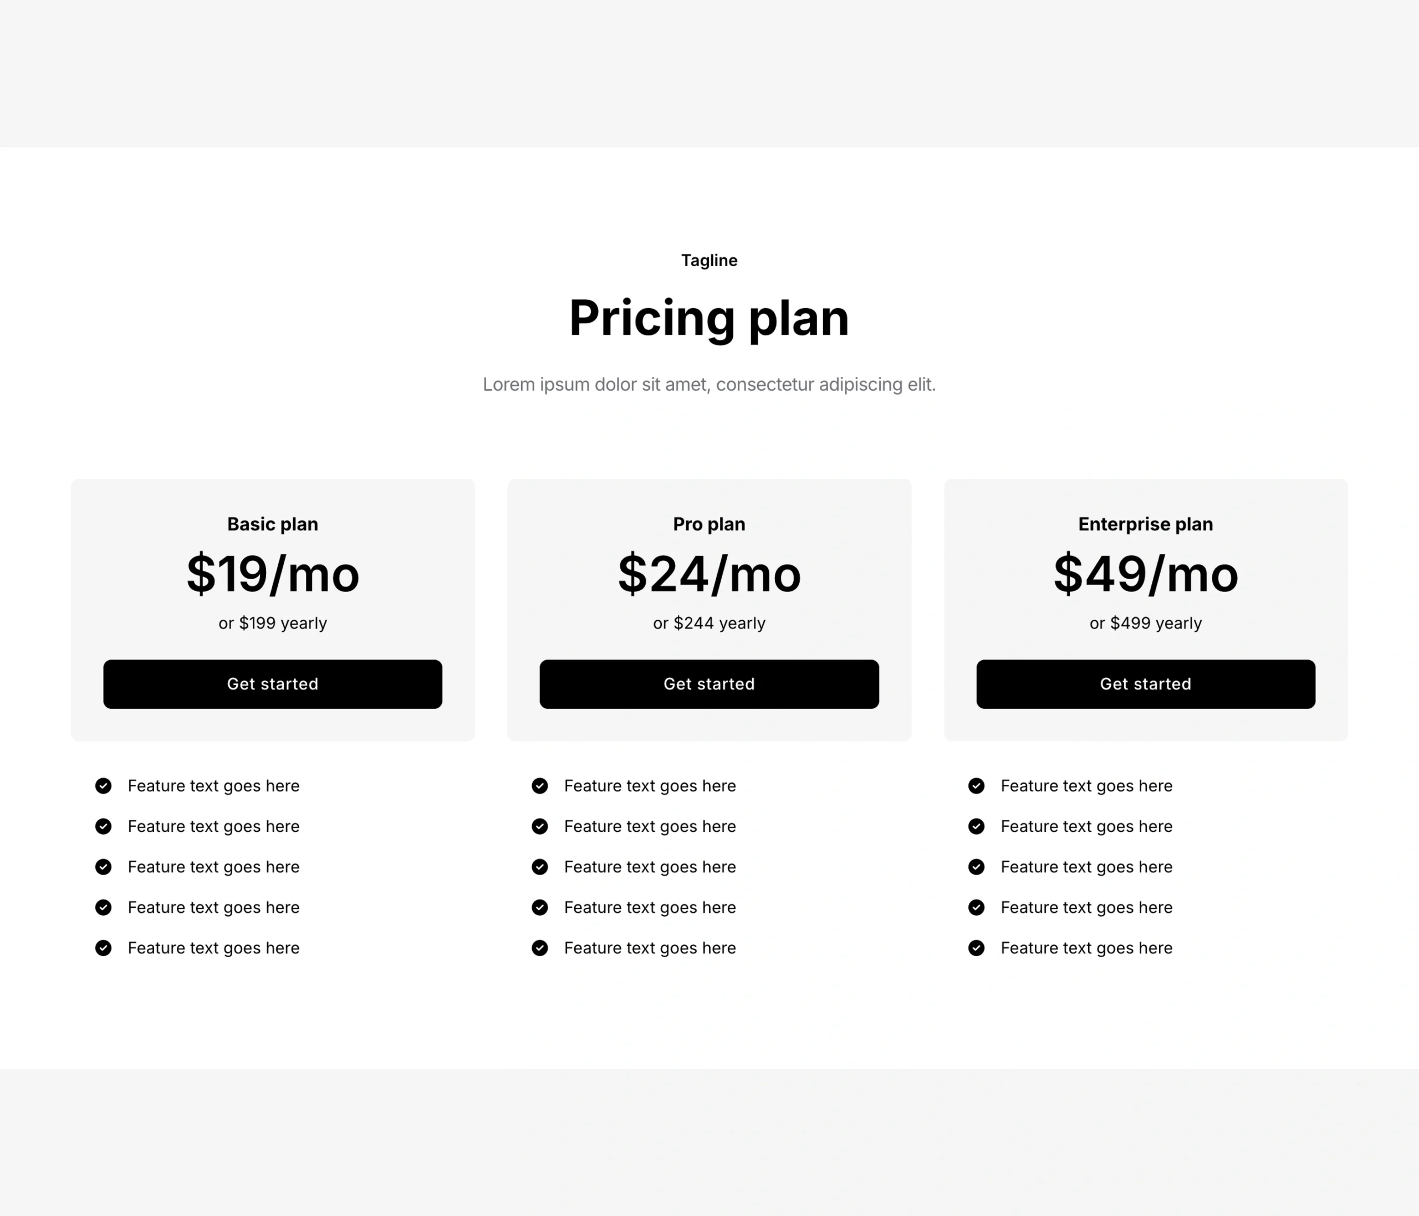Click the Lorem ipsum description text
Viewport: 1419px width, 1216px height.
(709, 384)
